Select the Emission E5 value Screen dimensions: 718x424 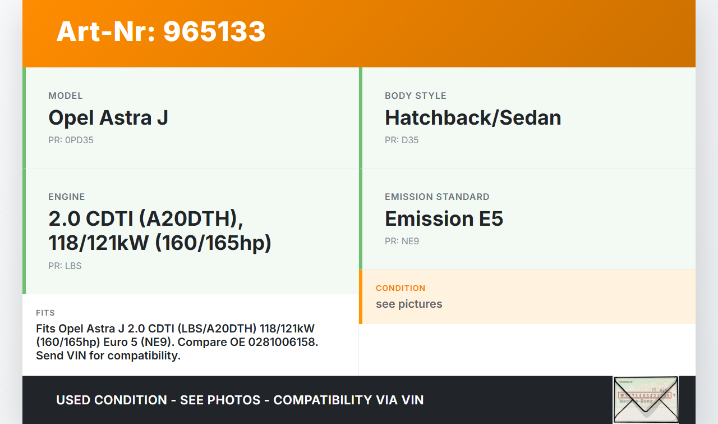tap(444, 219)
